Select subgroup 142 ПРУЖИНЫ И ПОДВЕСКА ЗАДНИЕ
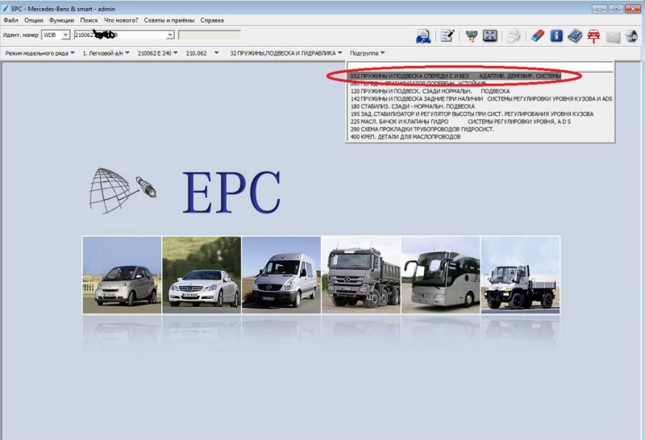Image resolution: width=645 pixels, height=440 pixels. (x=481, y=98)
